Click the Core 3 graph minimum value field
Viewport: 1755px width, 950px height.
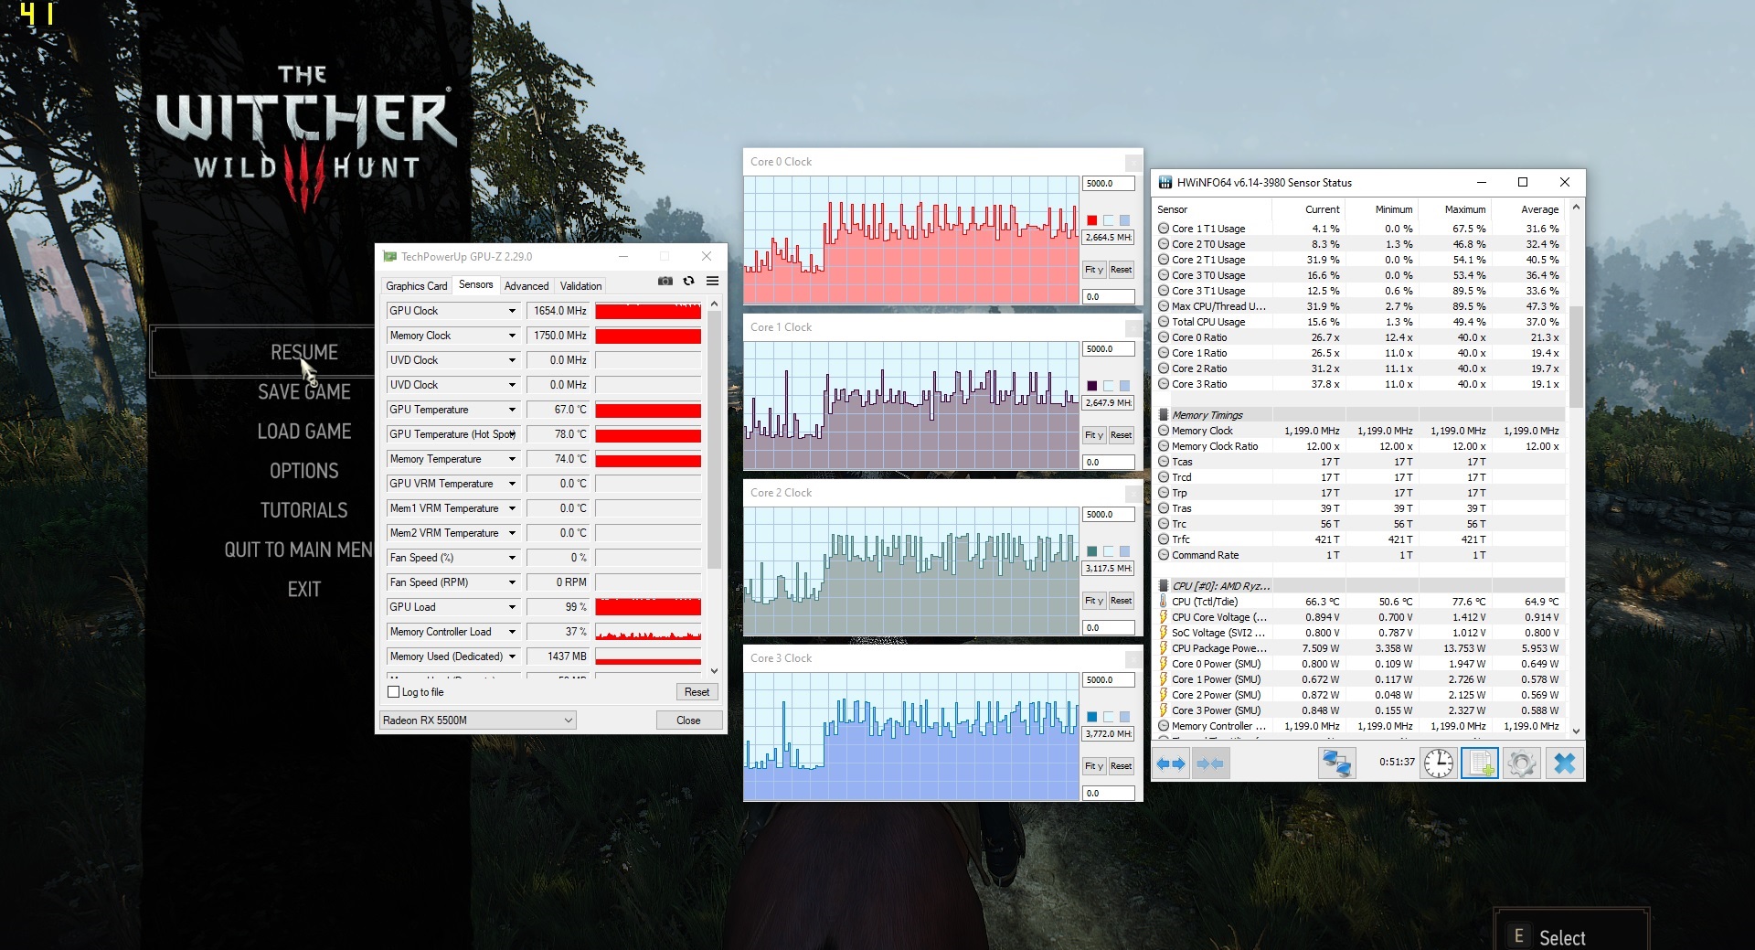[1109, 794]
